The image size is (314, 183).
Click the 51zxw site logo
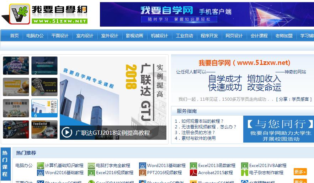coord(45,14)
